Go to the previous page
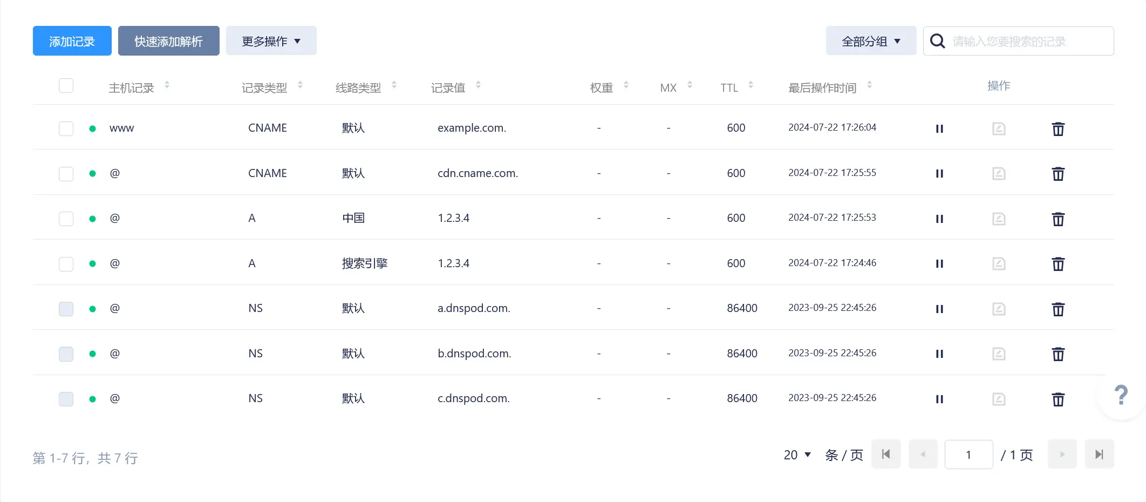This screenshot has height=502, width=1146. (923, 454)
